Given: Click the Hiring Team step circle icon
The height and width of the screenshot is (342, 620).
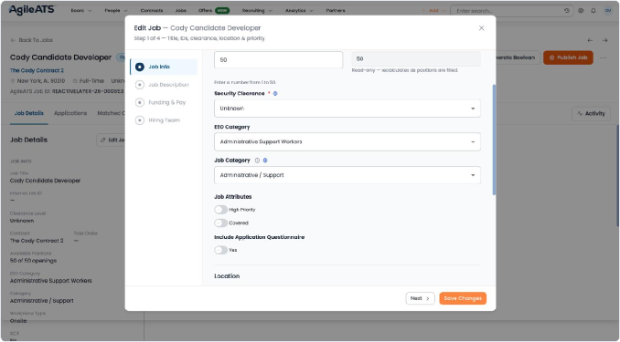Looking at the screenshot, I should tap(140, 119).
